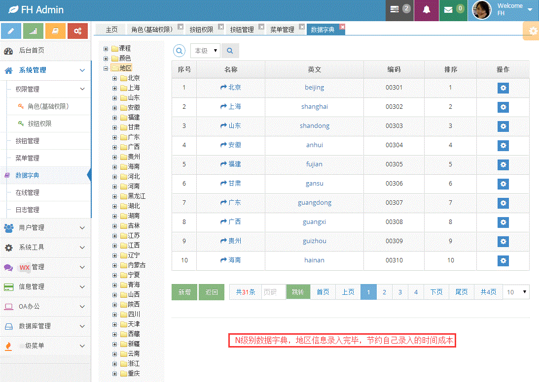The height and width of the screenshot is (382, 539).
Task: Click the 跳转 jump button
Action: pyautogui.click(x=298, y=292)
